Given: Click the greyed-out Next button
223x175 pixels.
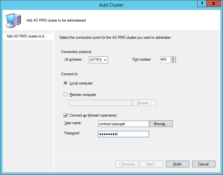Looking at the screenshot, I should (152, 164).
